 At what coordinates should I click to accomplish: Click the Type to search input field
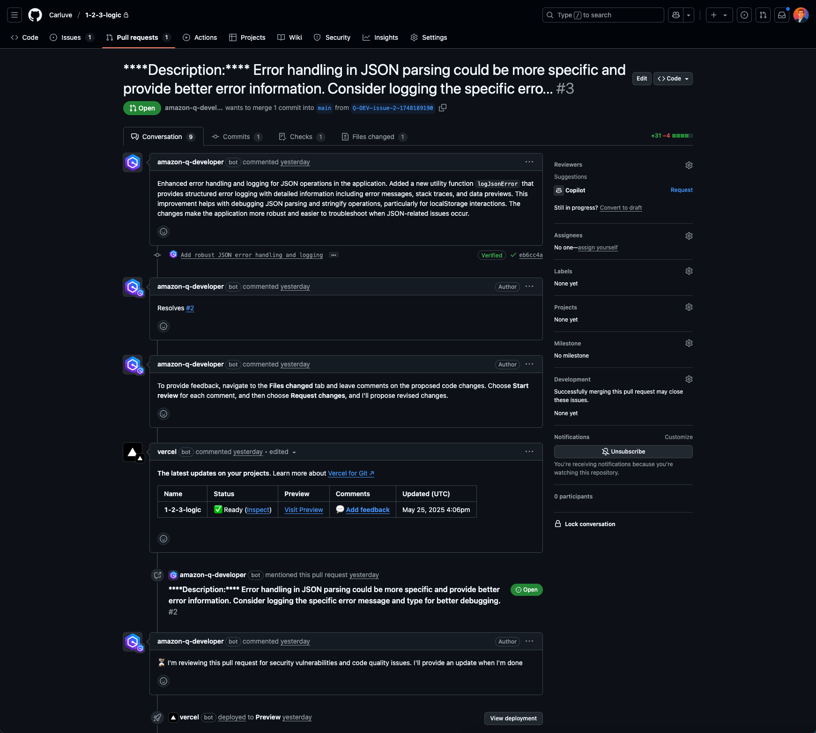point(603,15)
